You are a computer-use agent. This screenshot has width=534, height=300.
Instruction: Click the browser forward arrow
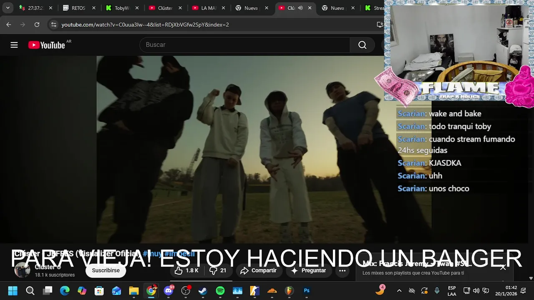[x=23, y=25]
